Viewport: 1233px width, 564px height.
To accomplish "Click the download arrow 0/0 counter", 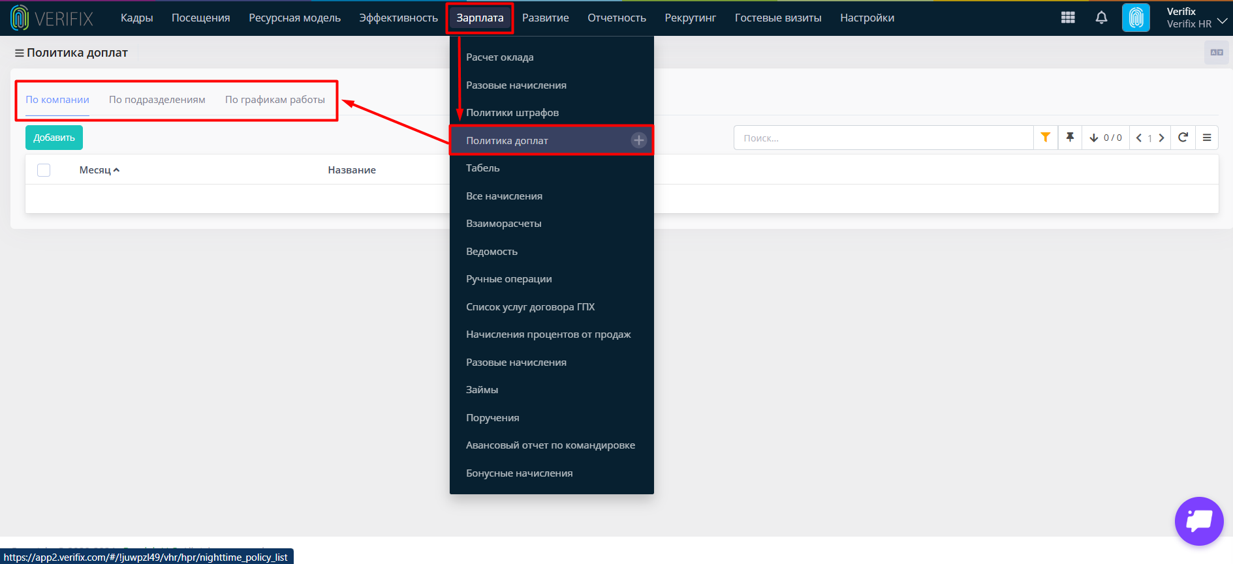I will click(x=1106, y=138).
